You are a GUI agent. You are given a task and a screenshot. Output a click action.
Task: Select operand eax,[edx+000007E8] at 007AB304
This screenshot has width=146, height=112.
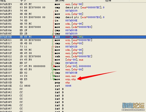pos(79,27)
